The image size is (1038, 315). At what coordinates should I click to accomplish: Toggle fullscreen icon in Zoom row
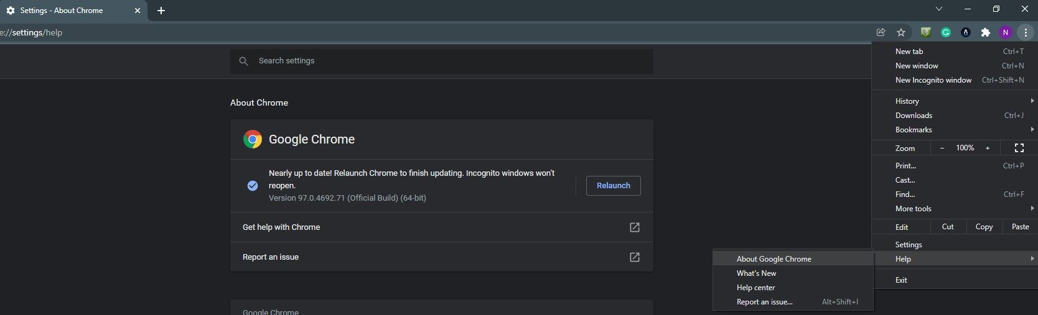click(1019, 148)
